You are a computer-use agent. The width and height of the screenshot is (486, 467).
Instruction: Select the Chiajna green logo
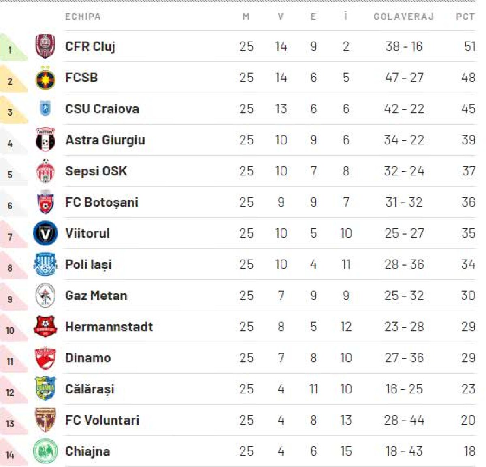pos(45,451)
